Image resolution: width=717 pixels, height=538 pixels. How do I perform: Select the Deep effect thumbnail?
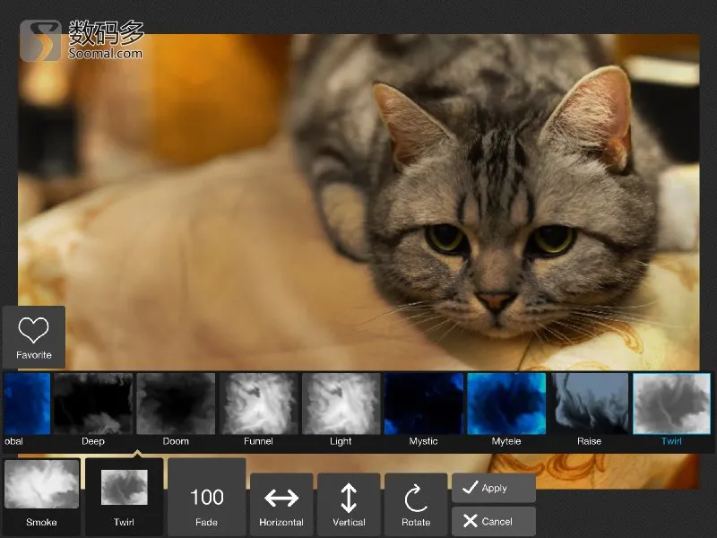[x=93, y=403]
